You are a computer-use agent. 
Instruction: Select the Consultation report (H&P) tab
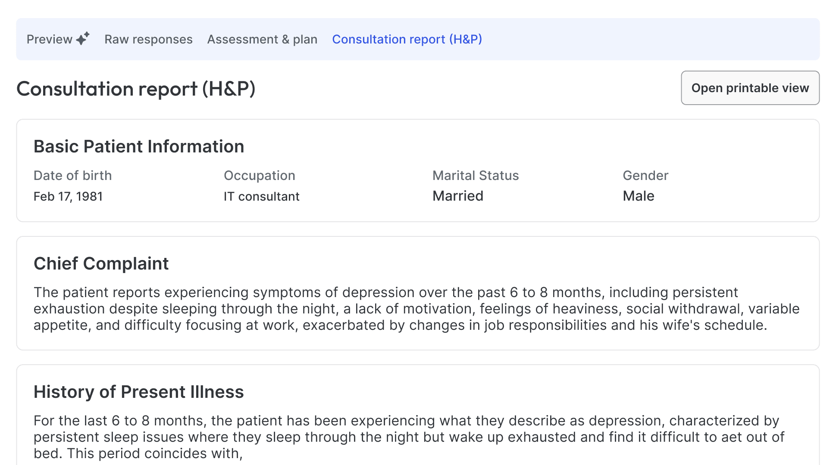pyautogui.click(x=407, y=39)
